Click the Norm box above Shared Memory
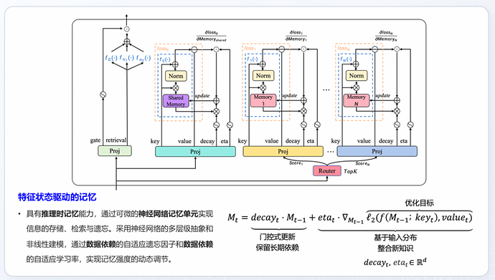This screenshot has height=280, width=495. pos(176,76)
